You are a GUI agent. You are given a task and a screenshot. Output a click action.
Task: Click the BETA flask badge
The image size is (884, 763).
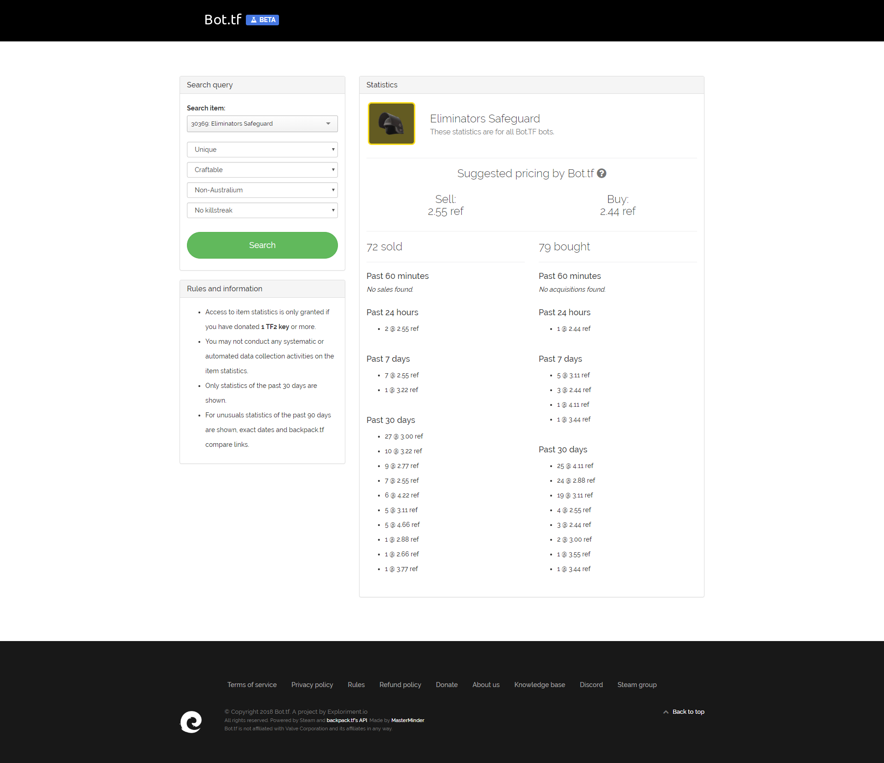click(x=262, y=20)
